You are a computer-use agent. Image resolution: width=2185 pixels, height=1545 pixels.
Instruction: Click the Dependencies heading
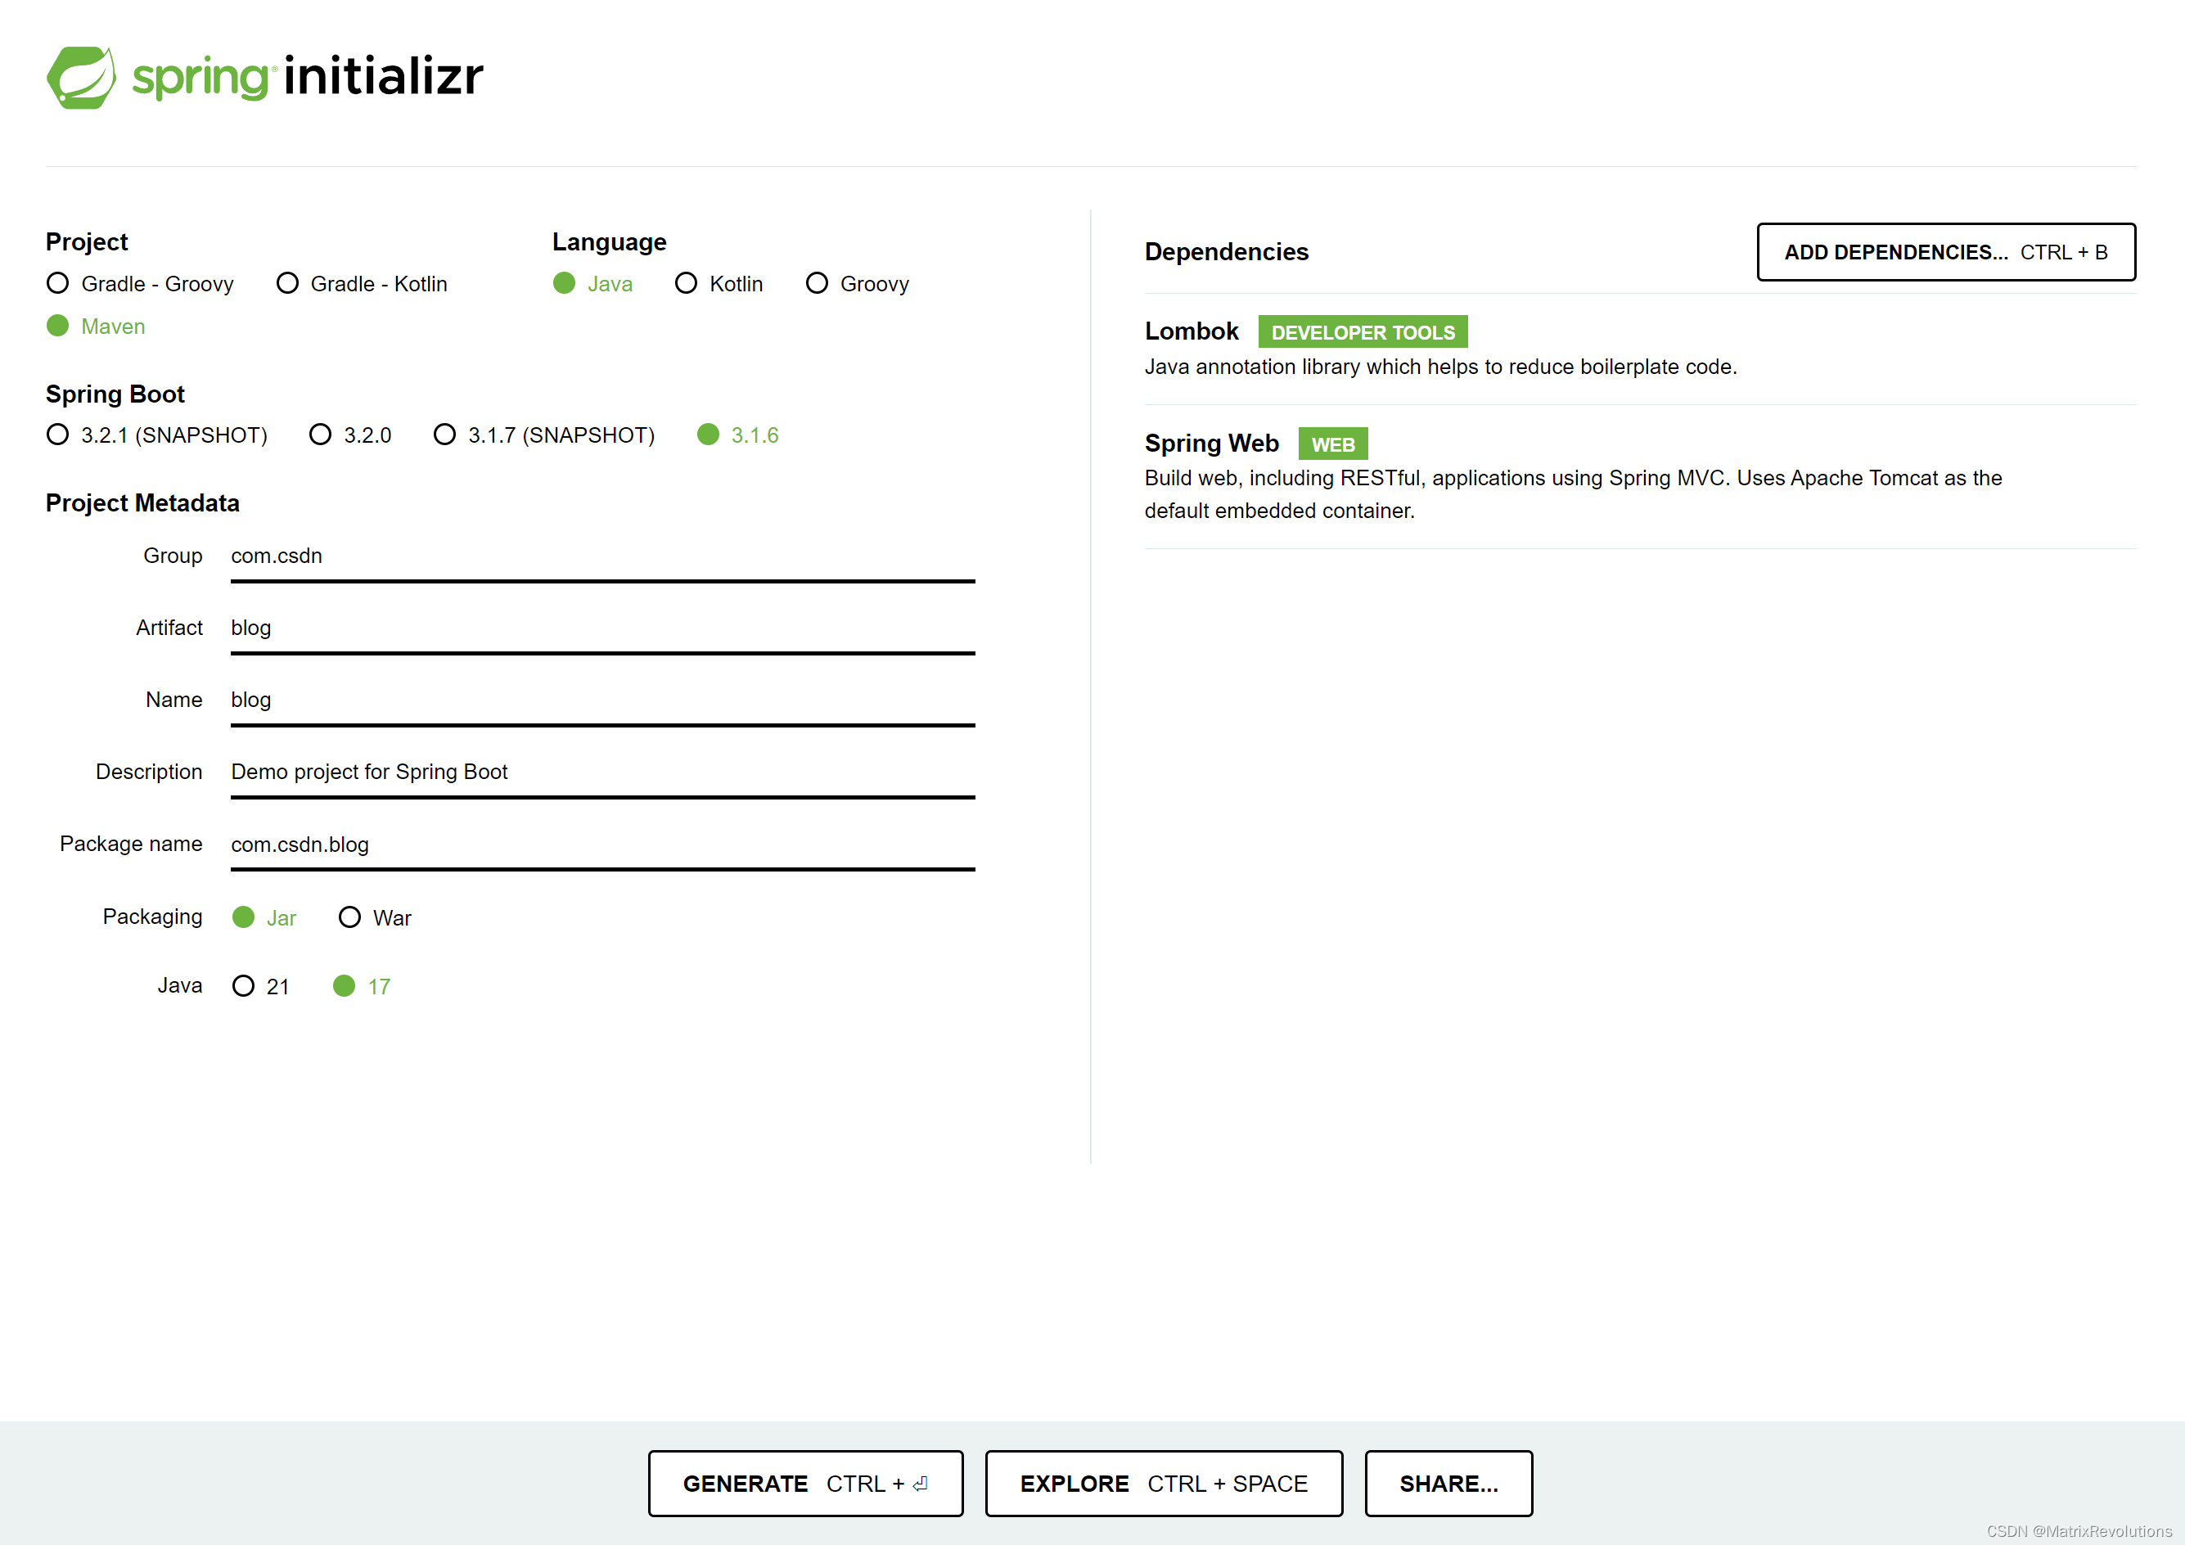[1226, 252]
